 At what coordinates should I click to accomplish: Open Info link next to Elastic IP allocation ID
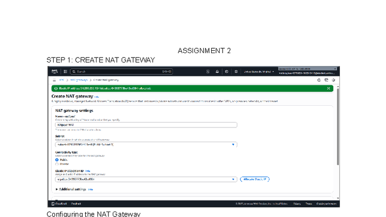(88, 171)
